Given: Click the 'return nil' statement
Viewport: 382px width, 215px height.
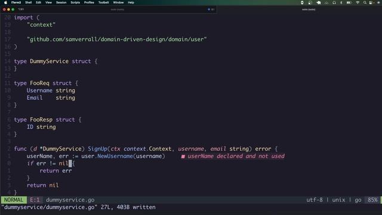Looking at the screenshot, I should coord(42,185).
